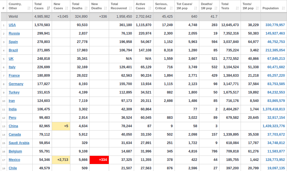Open the France country link
Screen dimensions: 287x171
(14, 76)
